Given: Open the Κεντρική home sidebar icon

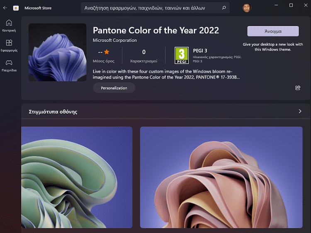Looking at the screenshot, I should [9, 26].
